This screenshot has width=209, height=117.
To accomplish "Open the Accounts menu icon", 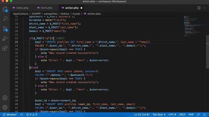I will (x=5, y=97).
